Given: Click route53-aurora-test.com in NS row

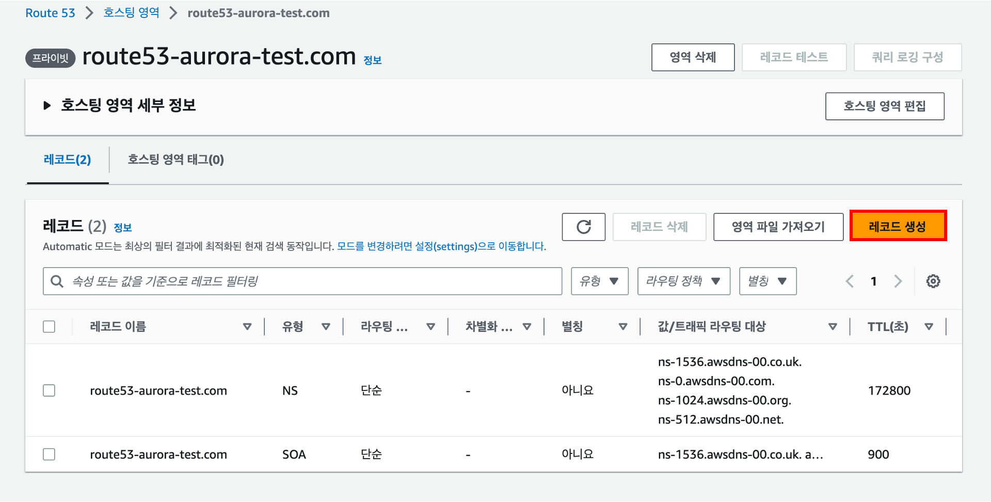Looking at the screenshot, I should (158, 391).
